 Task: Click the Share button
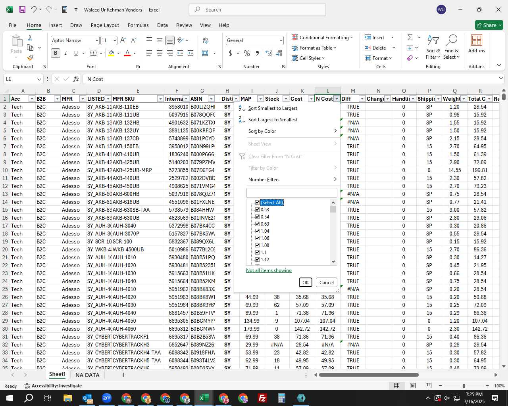(x=489, y=25)
